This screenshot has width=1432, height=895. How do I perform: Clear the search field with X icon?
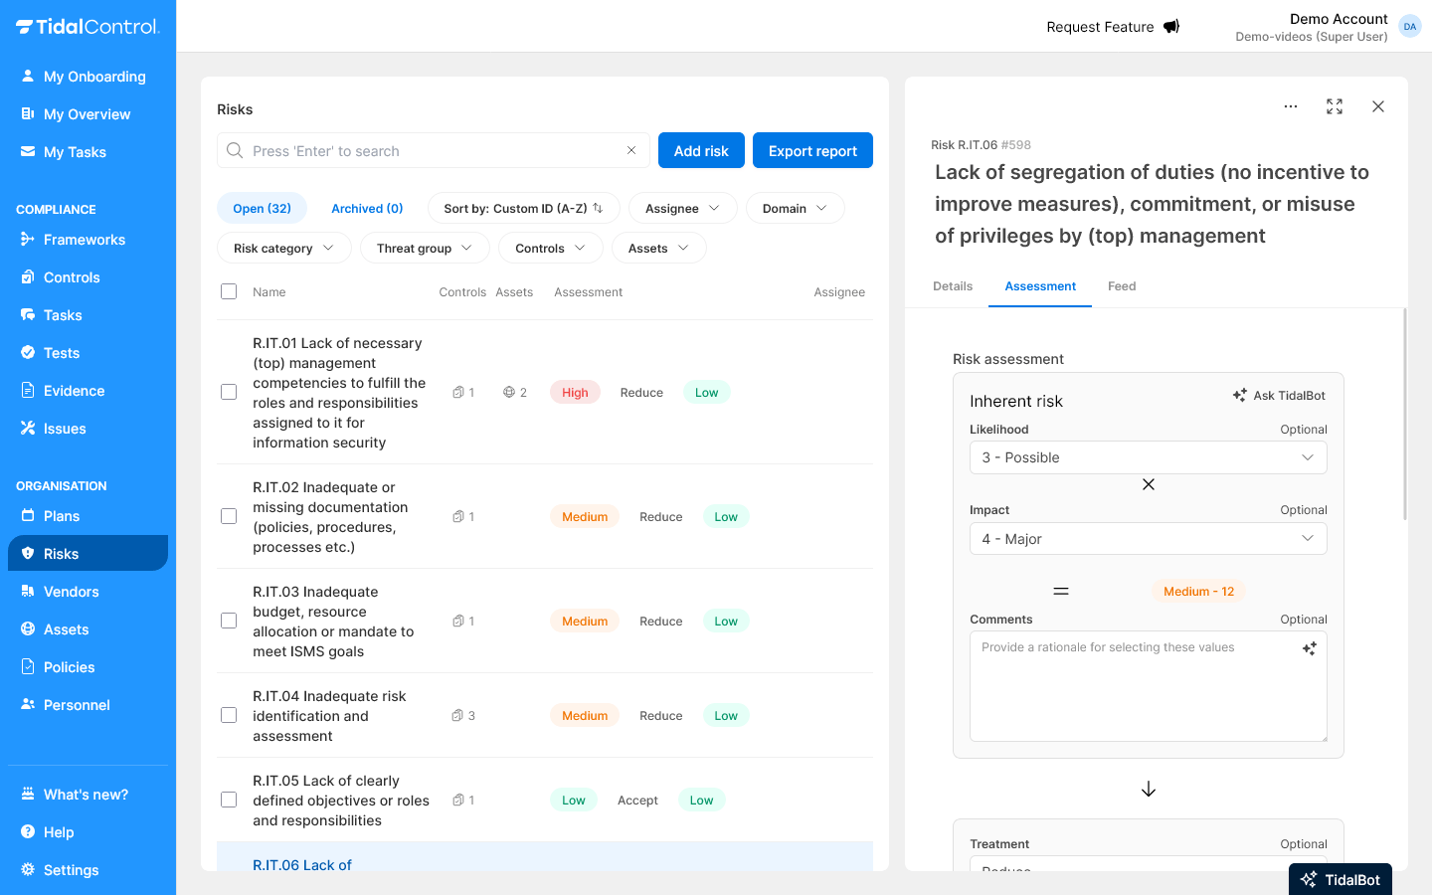[x=631, y=151]
